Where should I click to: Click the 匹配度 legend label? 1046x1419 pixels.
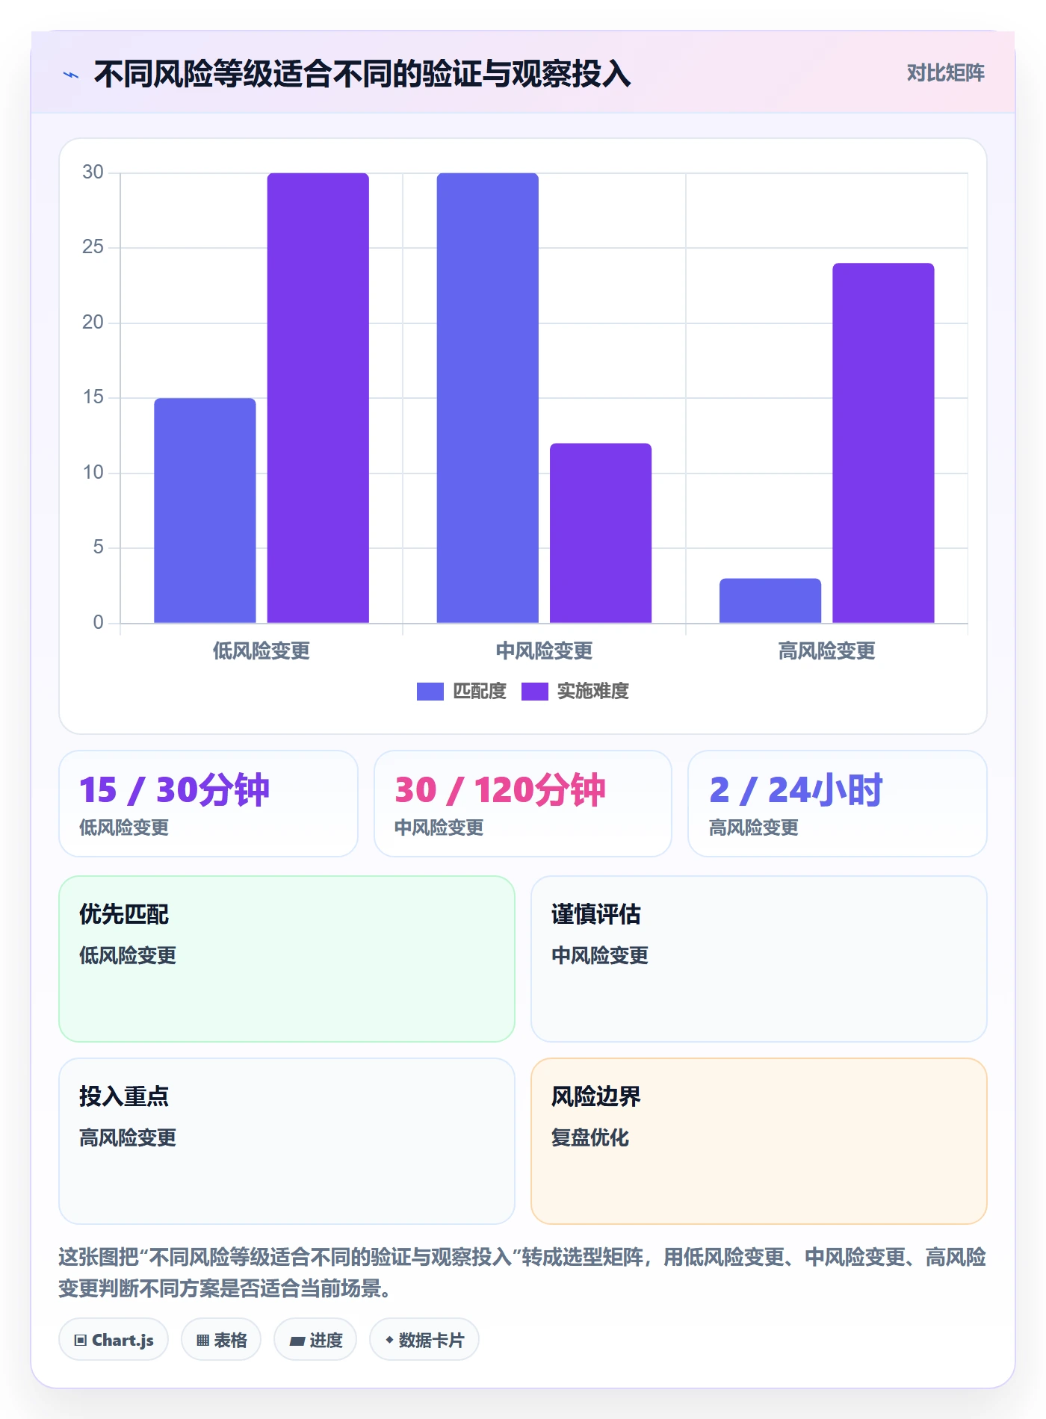pos(480,692)
